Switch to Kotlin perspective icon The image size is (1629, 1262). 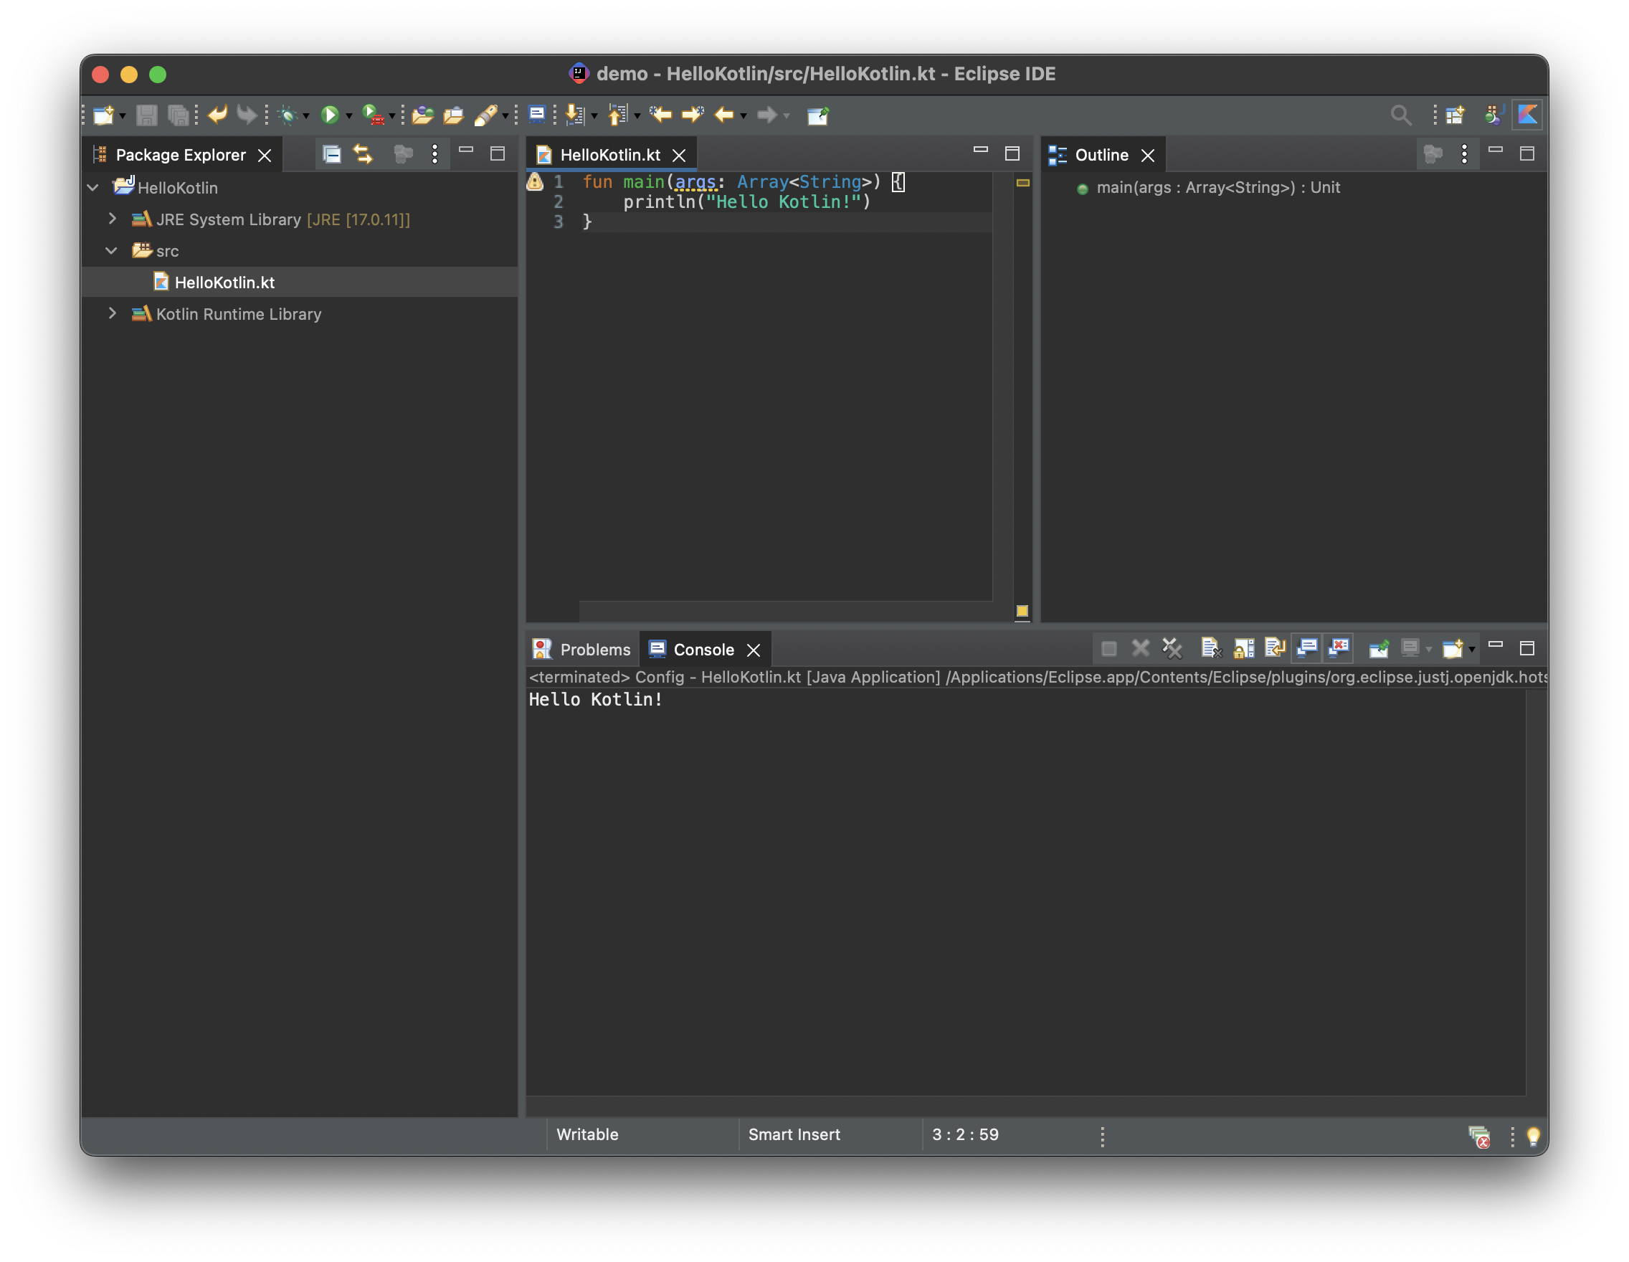[1528, 115]
